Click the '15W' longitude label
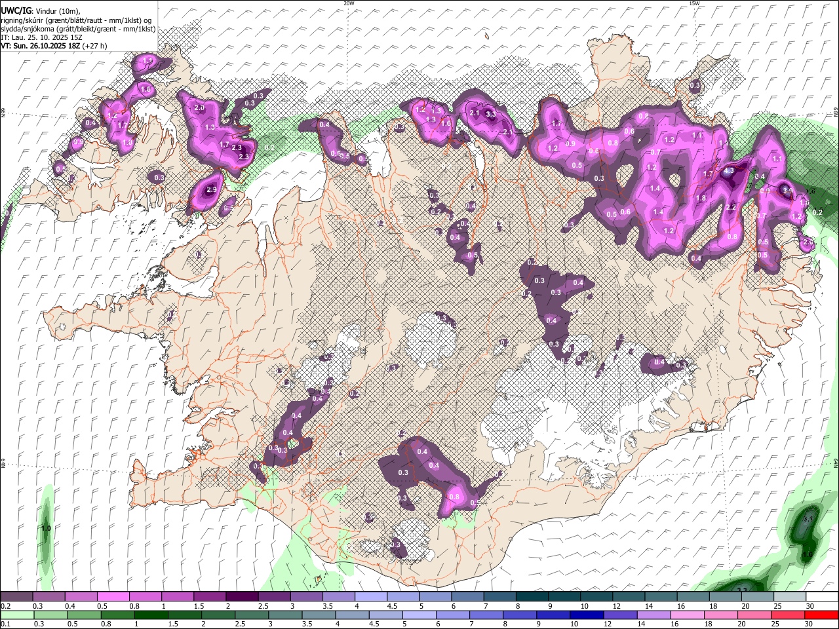The width and height of the screenshot is (839, 629). coord(694,3)
